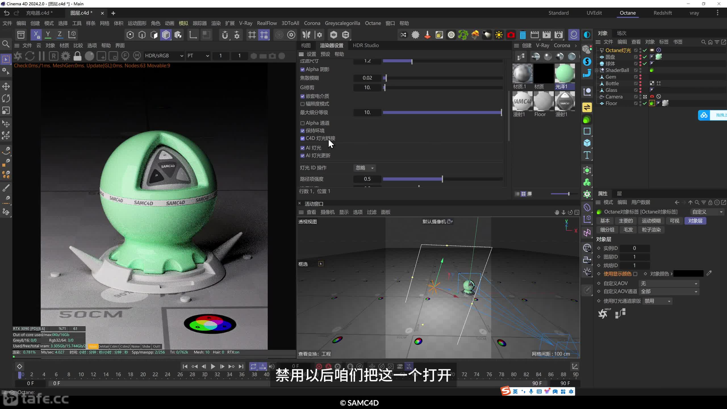Open 自定义 mode dropdown in attributes
Viewport: 727px width, 409px height.
coord(707,212)
